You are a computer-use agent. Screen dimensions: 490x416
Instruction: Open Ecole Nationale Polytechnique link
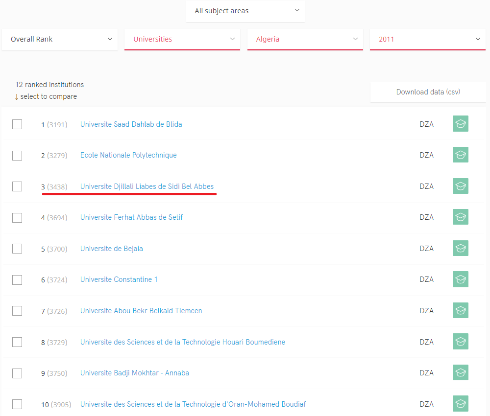(128, 155)
